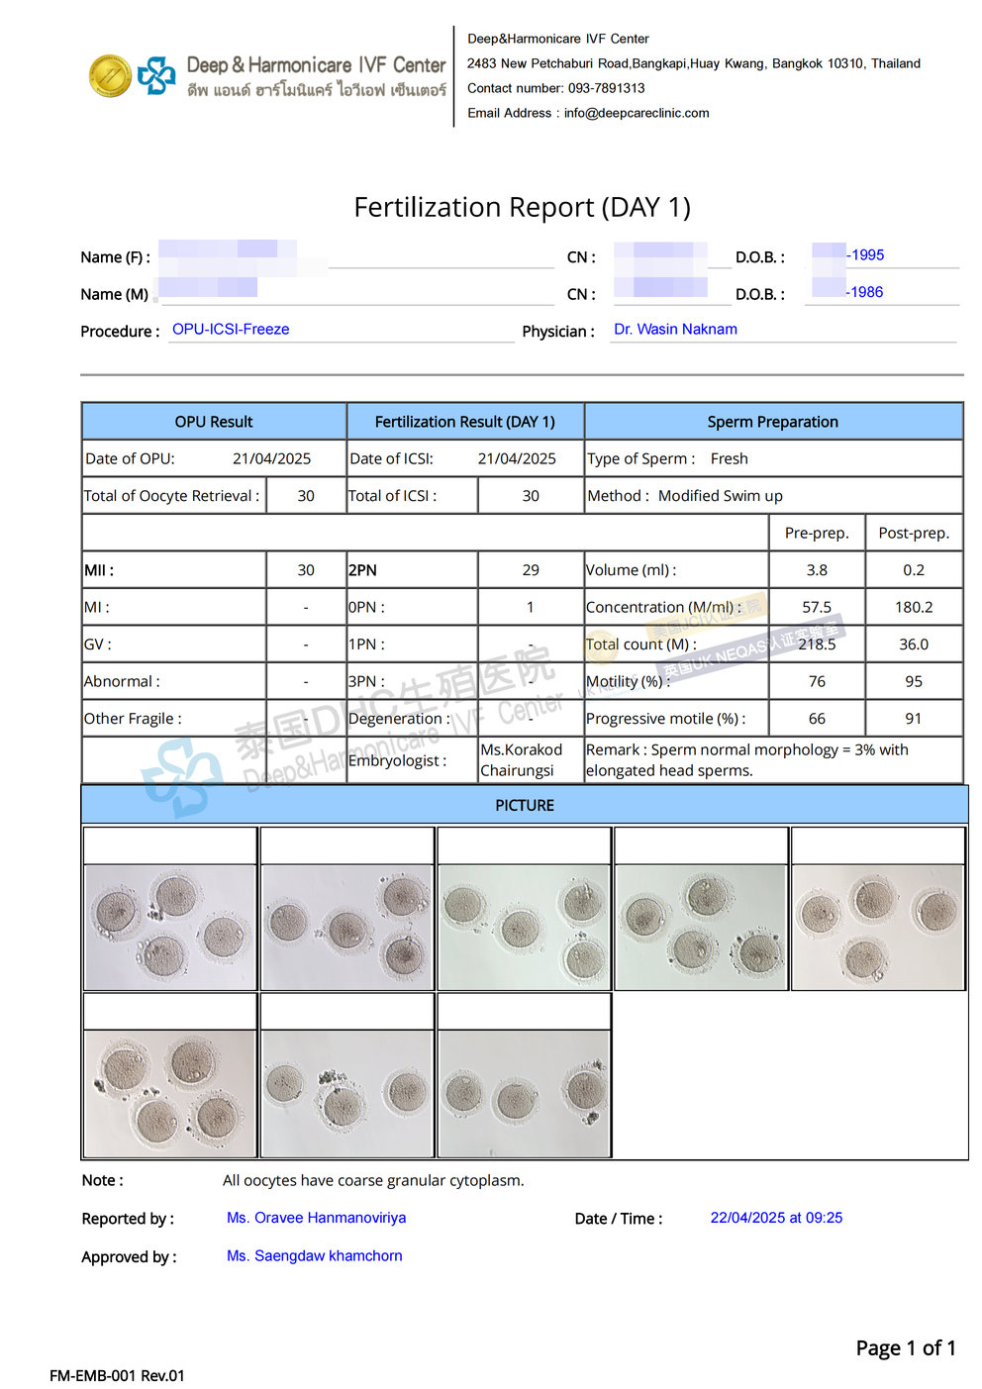This screenshot has height=1389, width=982.
Task: Select the 22/04/2025 at 09:25 timestamp
Action: [x=776, y=1218]
